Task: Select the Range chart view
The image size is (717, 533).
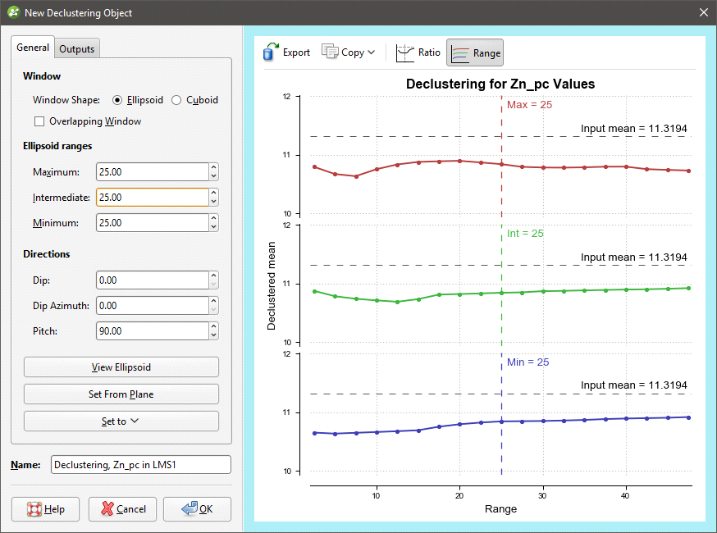Action: [475, 52]
